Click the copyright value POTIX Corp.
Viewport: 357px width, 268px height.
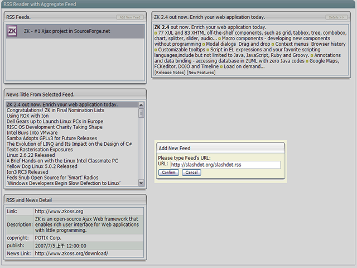tap(48, 238)
